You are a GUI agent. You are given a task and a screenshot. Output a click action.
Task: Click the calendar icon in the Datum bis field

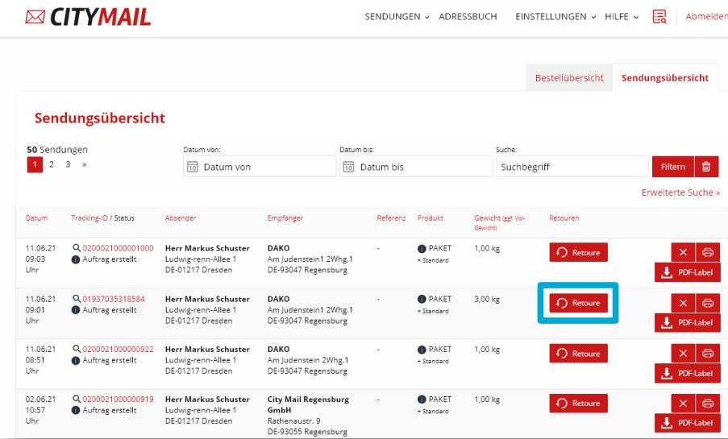[x=349, y=168]
